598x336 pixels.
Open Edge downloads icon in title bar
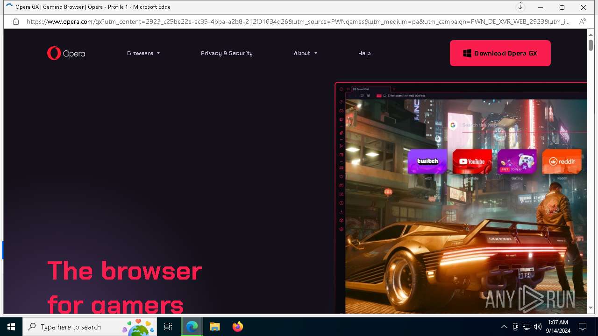click(520, 7)
